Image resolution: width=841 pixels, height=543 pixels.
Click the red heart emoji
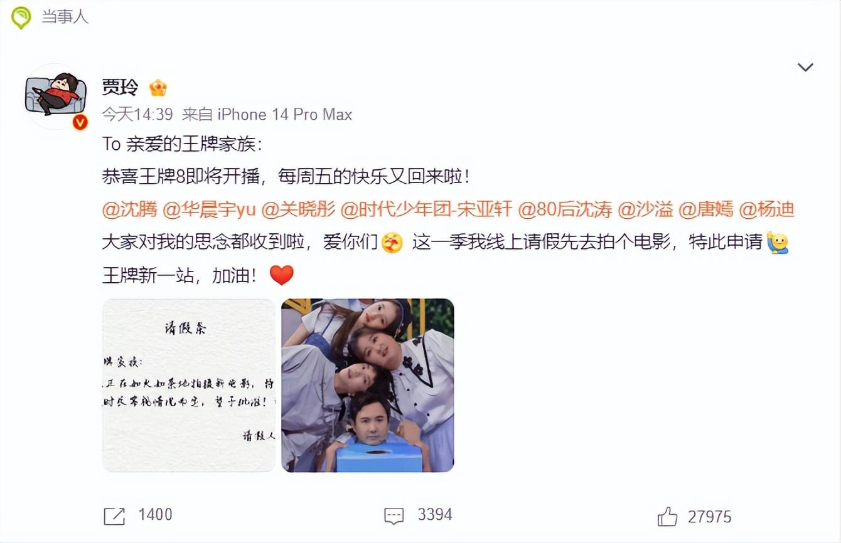(x=281, y=275)
